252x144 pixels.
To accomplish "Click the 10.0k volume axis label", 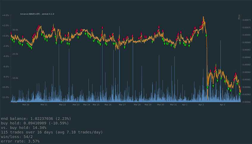I will tap(15, 78).
